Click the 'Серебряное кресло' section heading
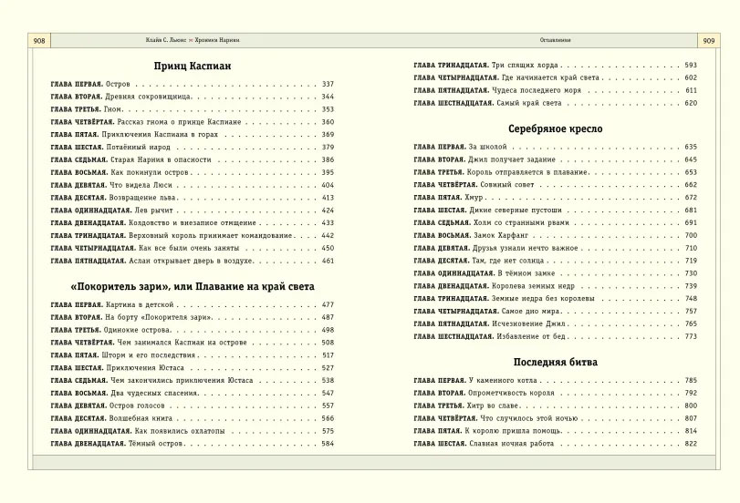This screenshot has width=740, height=503. click(556, 128)
